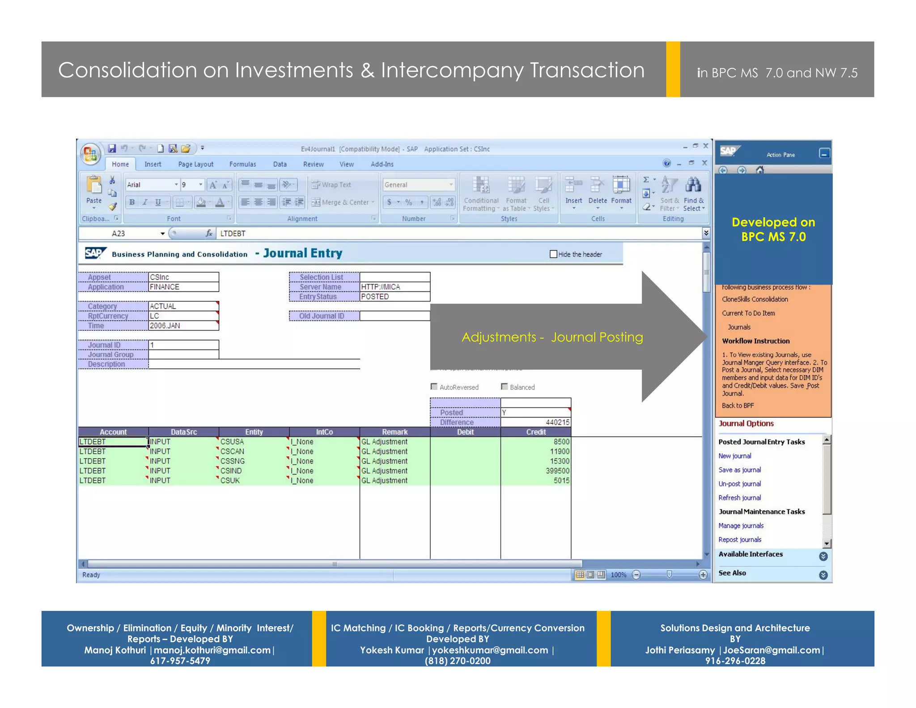Open the Data ribbon tab

pos(280,164)
